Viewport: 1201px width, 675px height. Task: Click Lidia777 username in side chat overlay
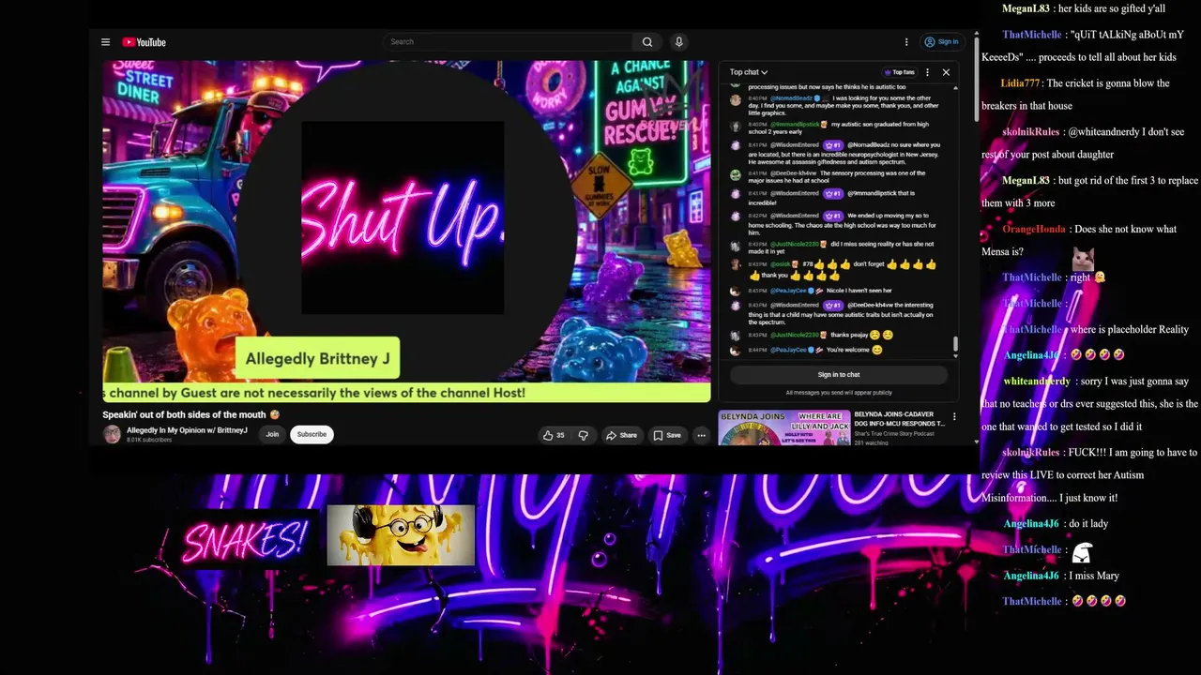pyautogui.click(x=1020, y=83)
